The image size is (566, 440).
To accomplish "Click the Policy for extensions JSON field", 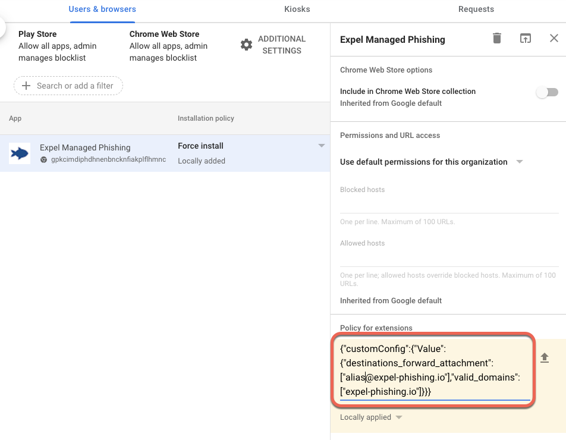I will click(x=435, y=370).
